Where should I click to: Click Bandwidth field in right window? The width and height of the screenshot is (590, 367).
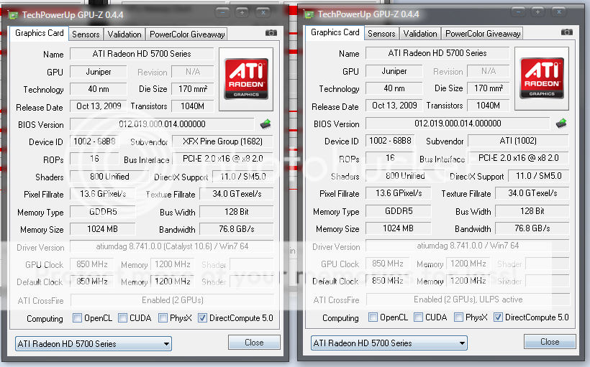tap(532, 228)
